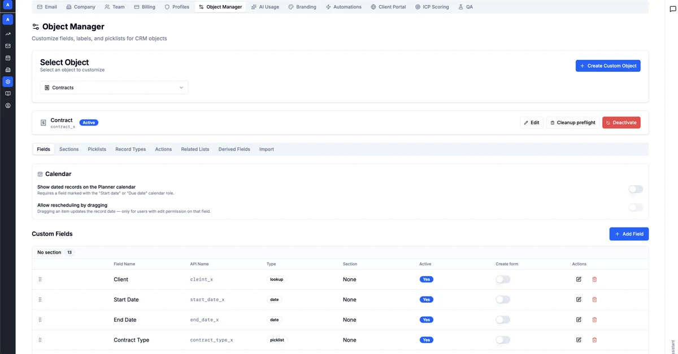Open the trending analytics icon in sidebar
Screen dimensions: 678x354
pyautogui.click(x=8, y=34)
